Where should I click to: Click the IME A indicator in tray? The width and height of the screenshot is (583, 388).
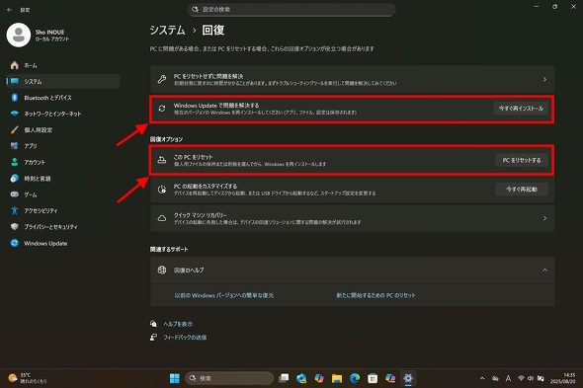508,378
